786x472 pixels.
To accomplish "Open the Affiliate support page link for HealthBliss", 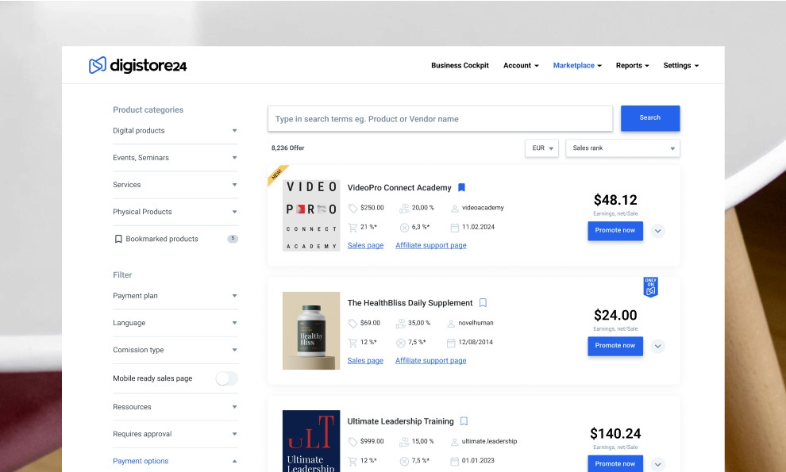I will [x=430, y=360].
